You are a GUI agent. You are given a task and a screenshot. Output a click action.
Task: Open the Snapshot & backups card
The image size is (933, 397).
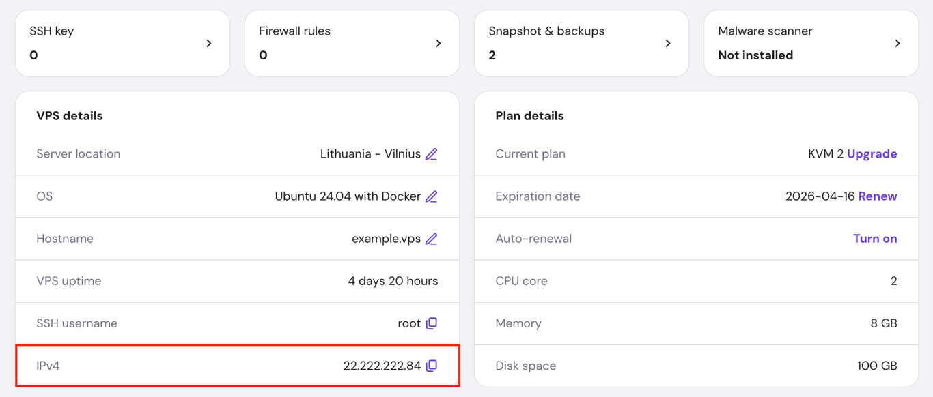568,43
